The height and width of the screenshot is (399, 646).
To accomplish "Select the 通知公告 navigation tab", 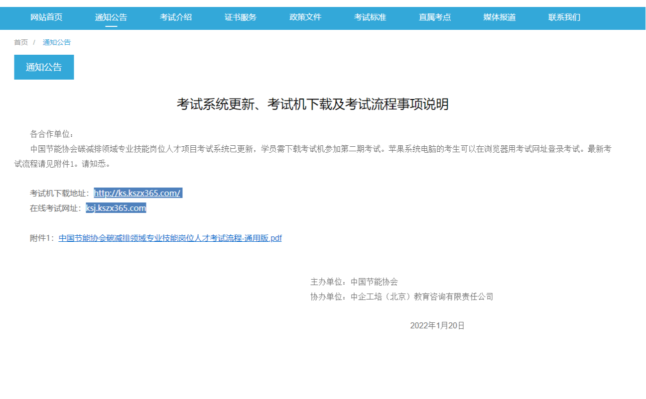I will [x=111, y=17].
